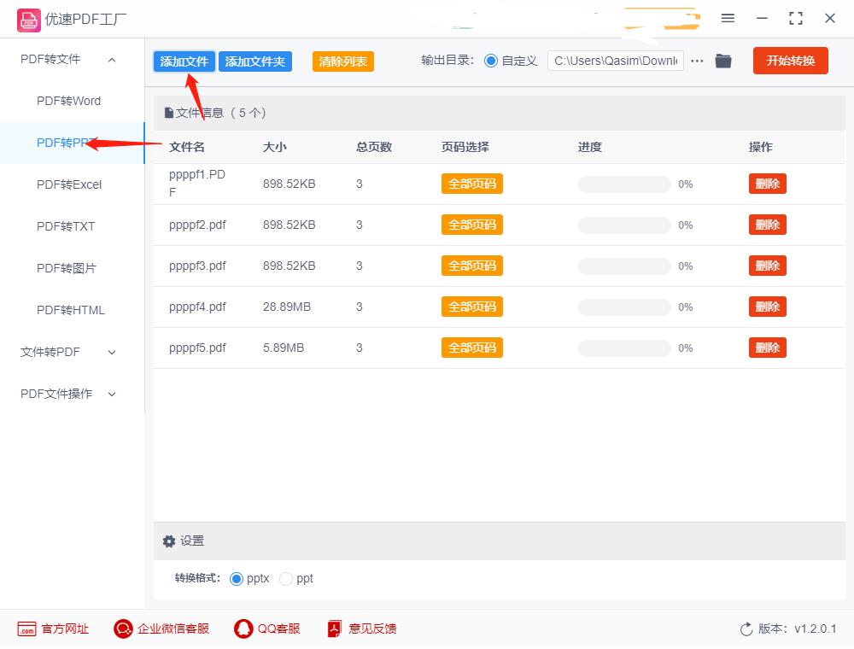The image size is (854, 649).
Task: Open the hamburger menu icon
Action: pyautogui.click(x=728, y=18)
